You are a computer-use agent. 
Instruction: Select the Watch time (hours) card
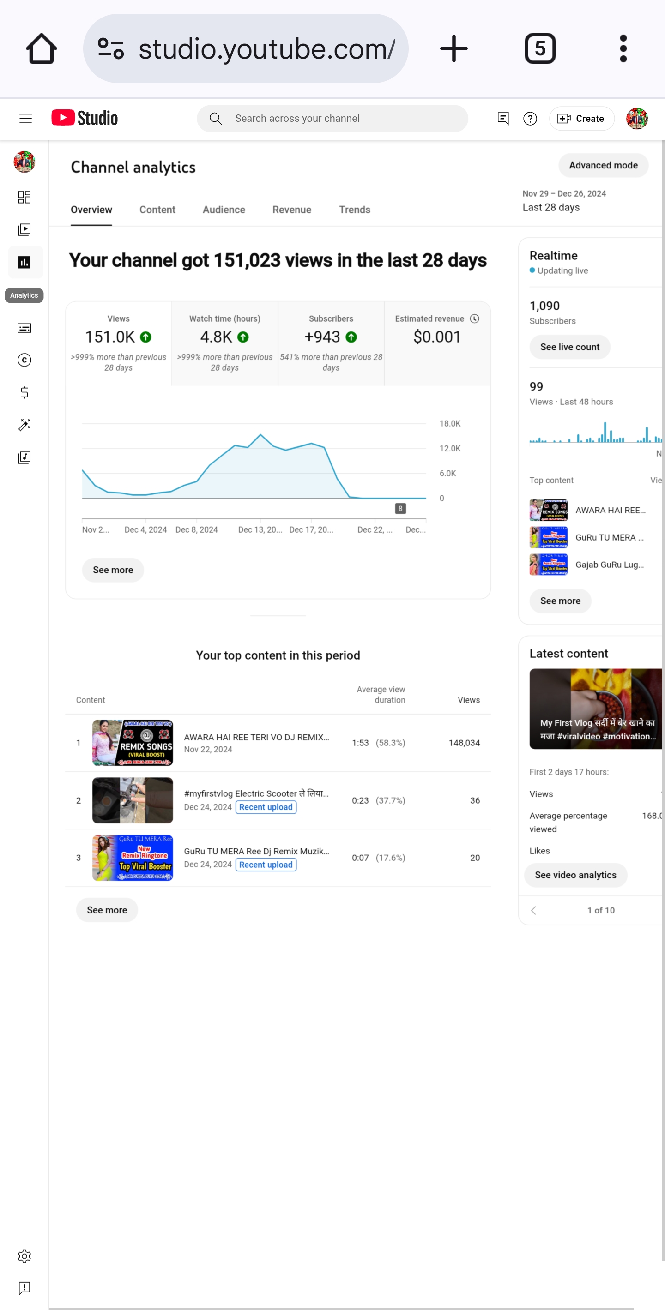[x=225, y=343]
